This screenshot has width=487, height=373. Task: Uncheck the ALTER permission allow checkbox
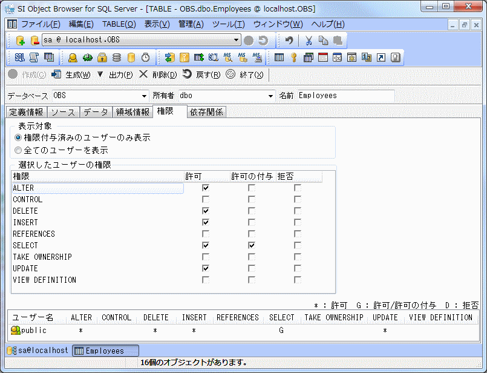pos(206,188)
